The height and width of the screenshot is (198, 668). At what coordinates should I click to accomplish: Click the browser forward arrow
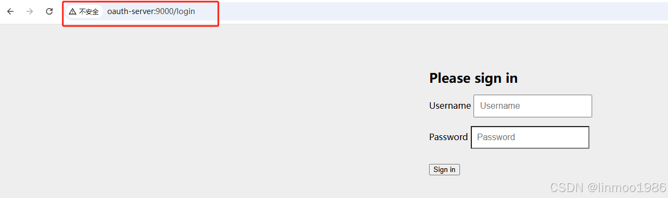pos(30,11)
